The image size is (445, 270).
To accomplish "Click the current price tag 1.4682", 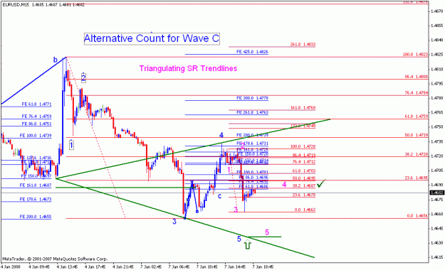I will click(436, 193).
